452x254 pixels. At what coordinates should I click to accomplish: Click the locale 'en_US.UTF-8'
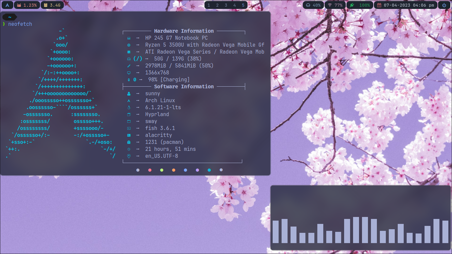pyautogui.click(x=161, y=156)
